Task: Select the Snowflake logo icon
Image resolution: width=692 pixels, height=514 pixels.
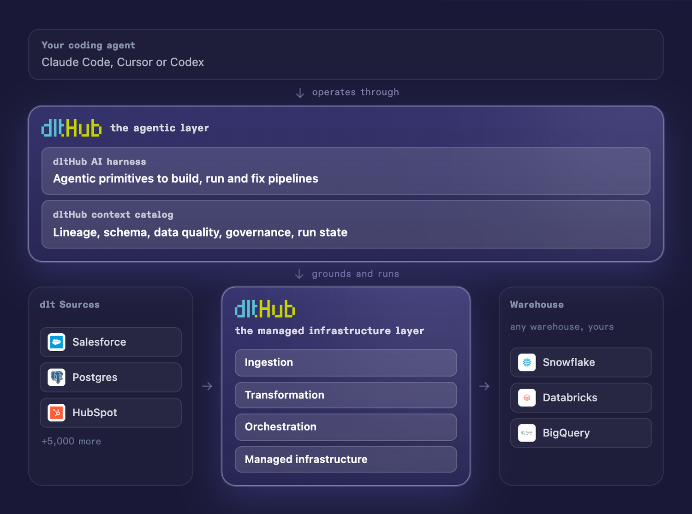Action: pos(527,362)
